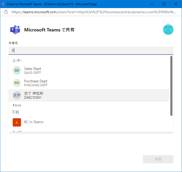The height and width of the screenshot is (172, 182).
Task: Click the Demo15 BC Admin profile avatar
Action: (168, 30)
